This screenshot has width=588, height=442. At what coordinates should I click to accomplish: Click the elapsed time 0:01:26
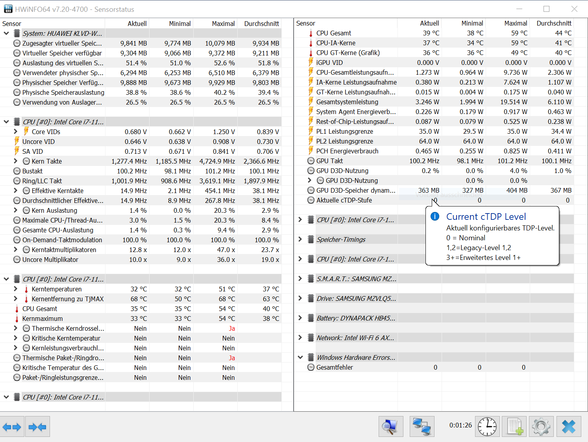coord(460,425)
